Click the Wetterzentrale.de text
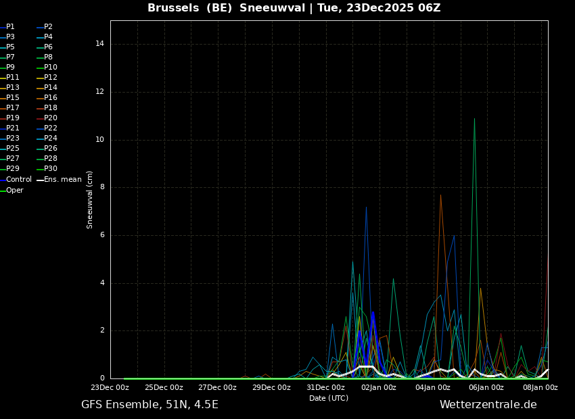Viewport: 575px width, 419px height. pyautogui.click(x=488, y=405)
